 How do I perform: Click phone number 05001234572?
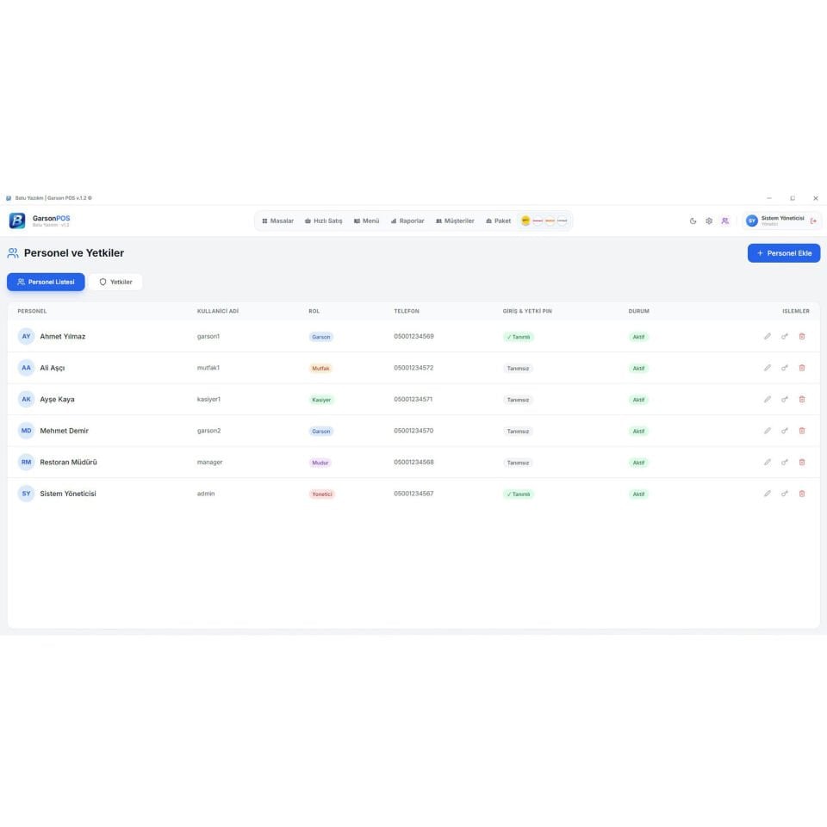(x=413, y=368)
